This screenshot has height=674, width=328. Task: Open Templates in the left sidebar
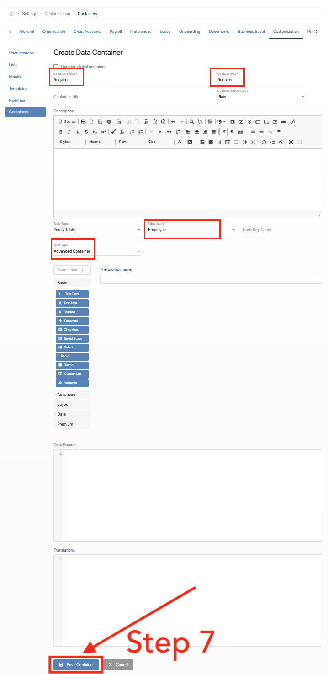pos(18,89)
